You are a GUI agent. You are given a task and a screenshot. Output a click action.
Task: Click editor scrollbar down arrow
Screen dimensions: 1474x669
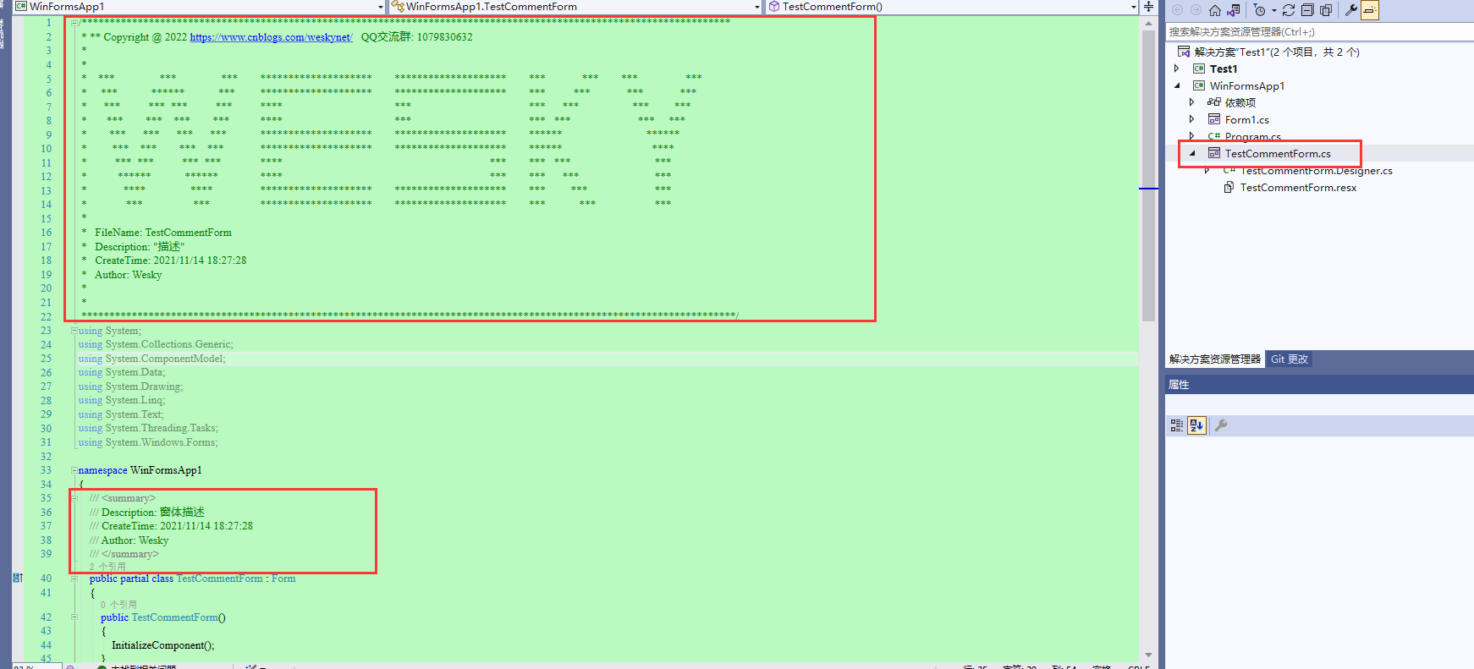click(1148, 655)
